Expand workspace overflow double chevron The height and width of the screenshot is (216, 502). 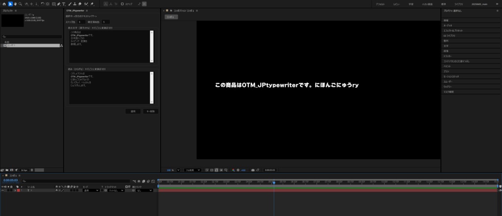point(497,4)
